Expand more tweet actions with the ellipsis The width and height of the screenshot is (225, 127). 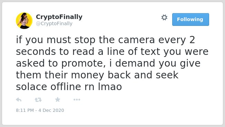(x=77, y=100)
